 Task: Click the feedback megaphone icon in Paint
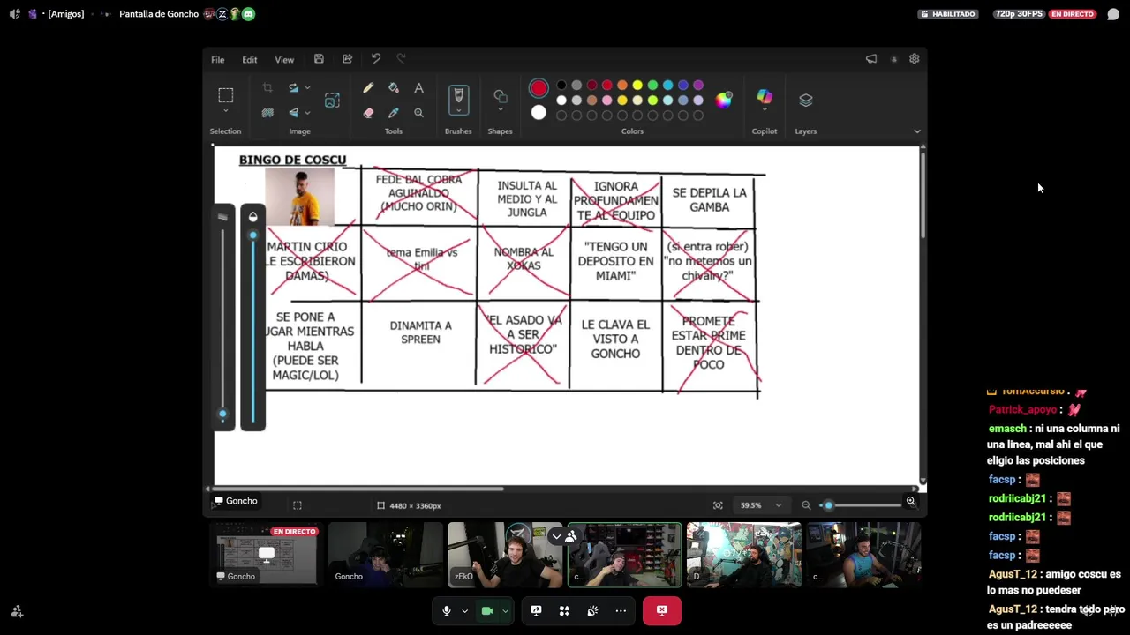click(x=871, y=59)
